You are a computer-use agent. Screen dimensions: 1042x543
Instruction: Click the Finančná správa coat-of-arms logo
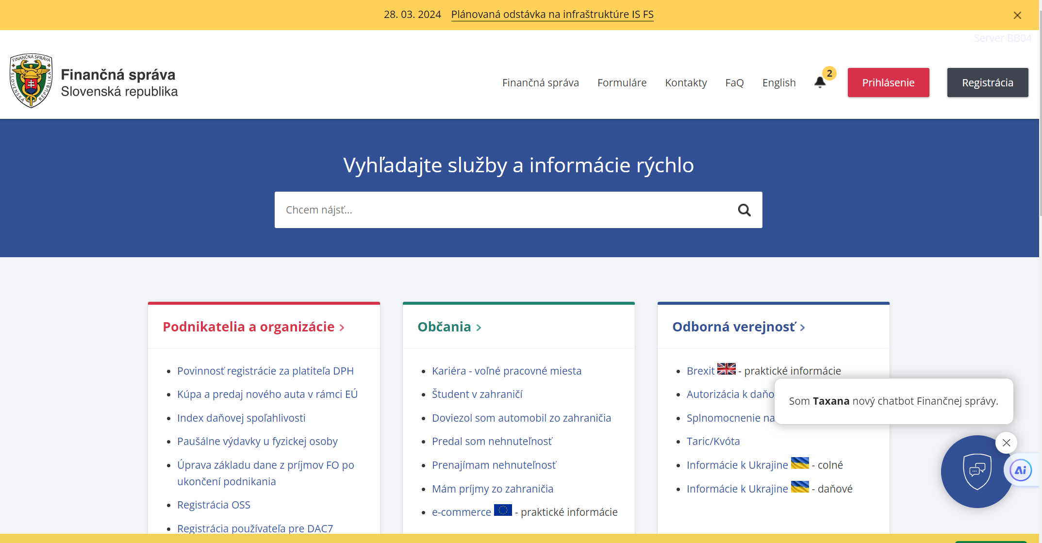click(x=31, y=81)
